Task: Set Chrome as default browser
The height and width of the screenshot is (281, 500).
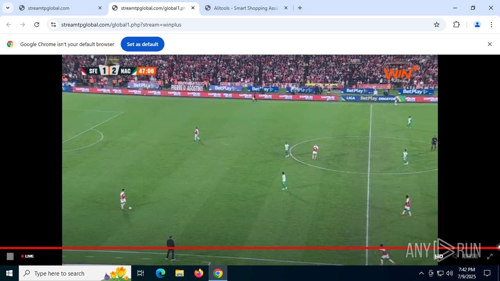Action: (x=142, y=44)
